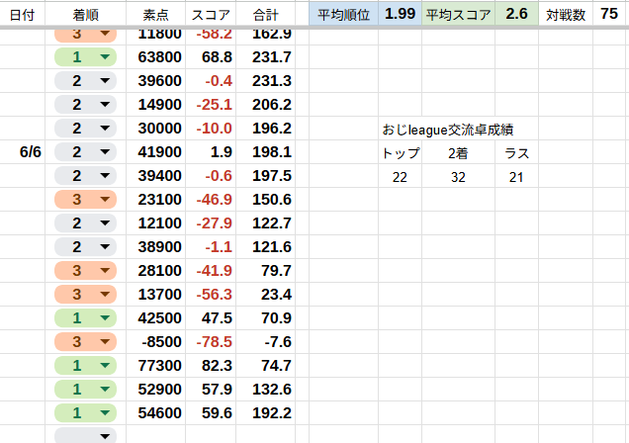
Task: Click the 対戦数 label cell
Action: [x=566, y=15]
